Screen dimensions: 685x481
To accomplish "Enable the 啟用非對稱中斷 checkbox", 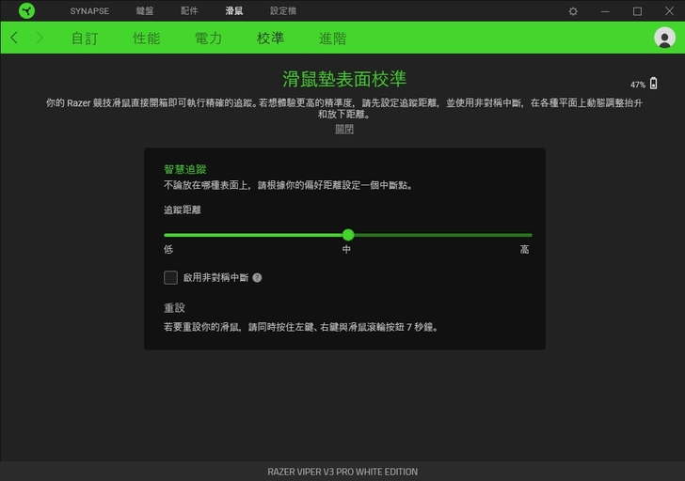I will 170,277.
